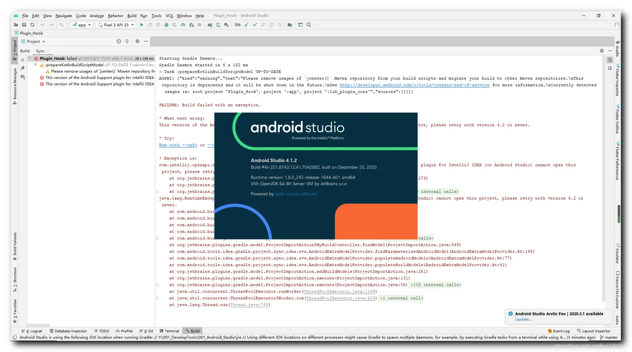Viewport: 632px width, 352px height.
Task: Collapse the :prepareKotlinBuildScriptModel node
Action: click(36, 65)
